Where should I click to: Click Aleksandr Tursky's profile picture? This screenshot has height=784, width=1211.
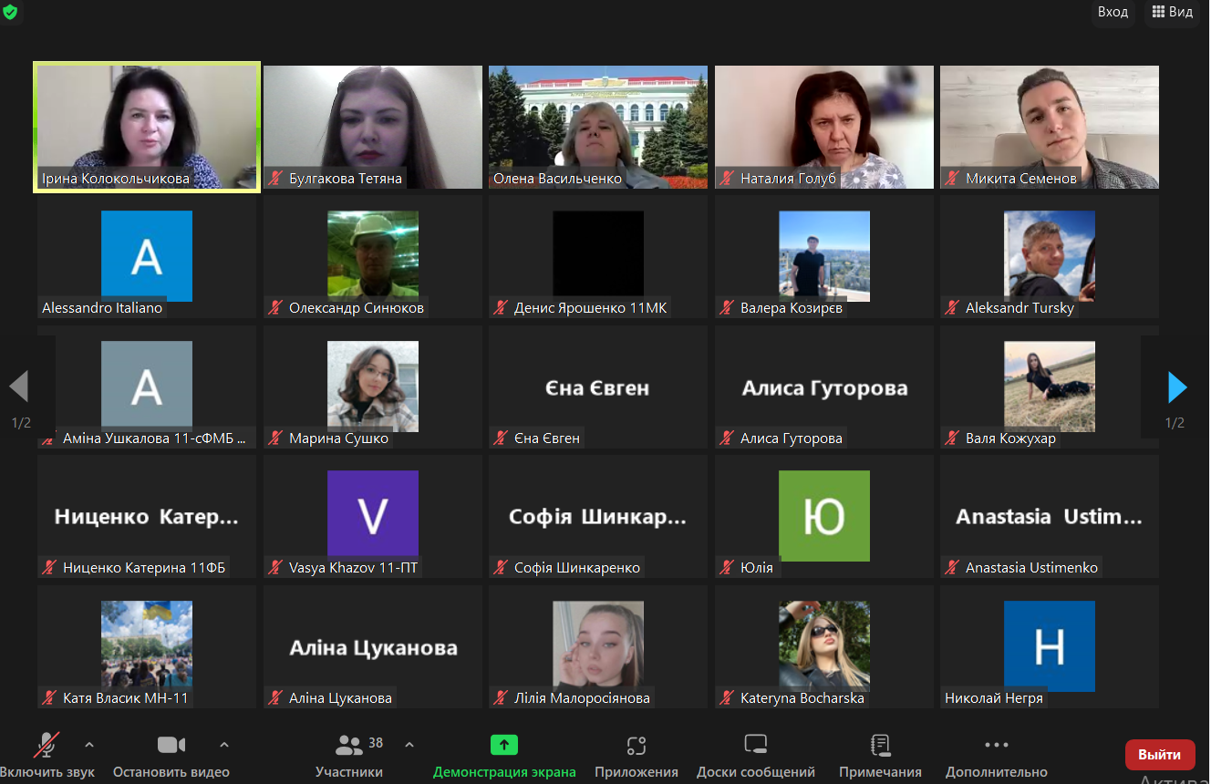(x=1050, y=256)
